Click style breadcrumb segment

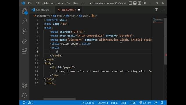[85, 16]
